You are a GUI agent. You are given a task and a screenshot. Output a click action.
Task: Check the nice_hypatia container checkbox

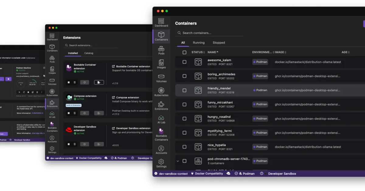[x=184, y=147]
